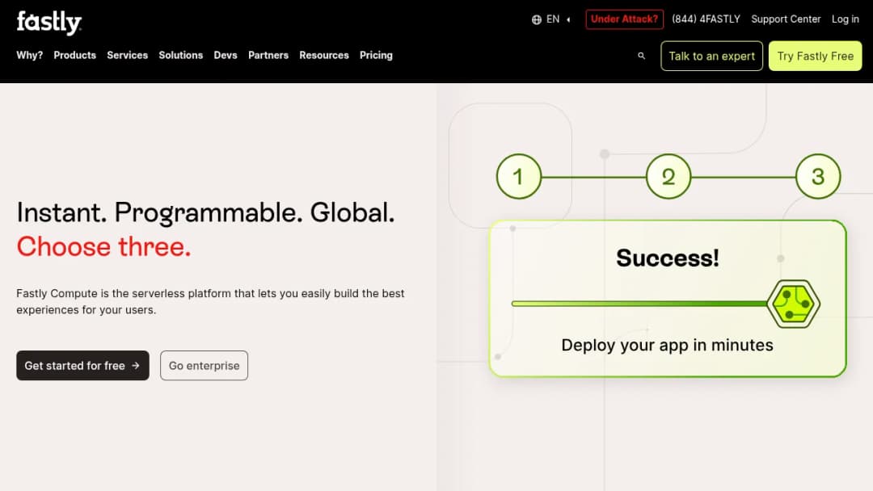
Task: Go to the Pricing page
Action: point(376,55)
